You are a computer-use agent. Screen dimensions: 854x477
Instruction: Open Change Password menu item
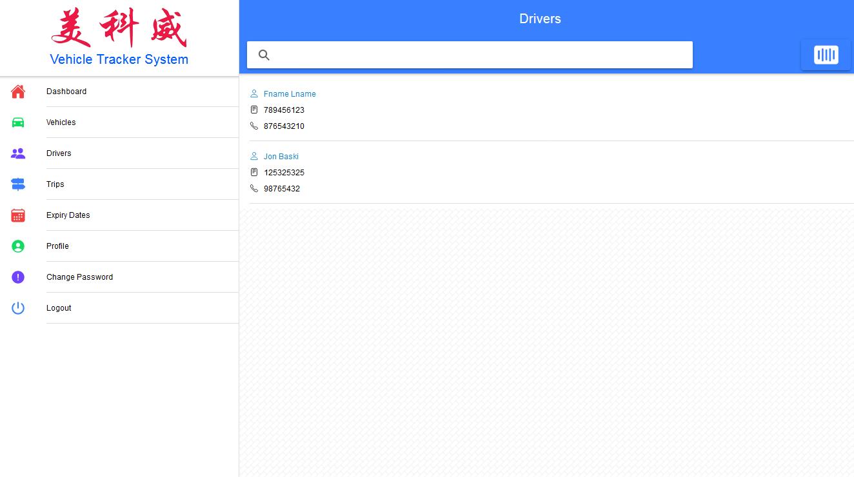coord(119,277)
